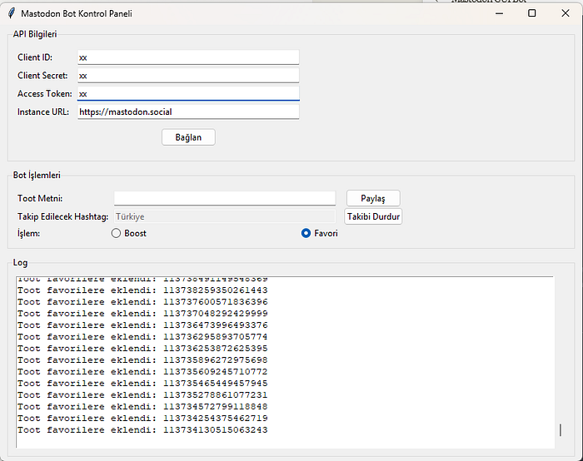The width and height of the screenshot is (583, 461).
Task: Click into the Instance URL field
Action: pyautogui.click(x=188, y=112)
